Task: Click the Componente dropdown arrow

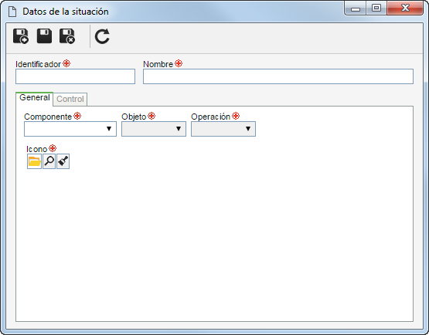Action: point(109,129)
